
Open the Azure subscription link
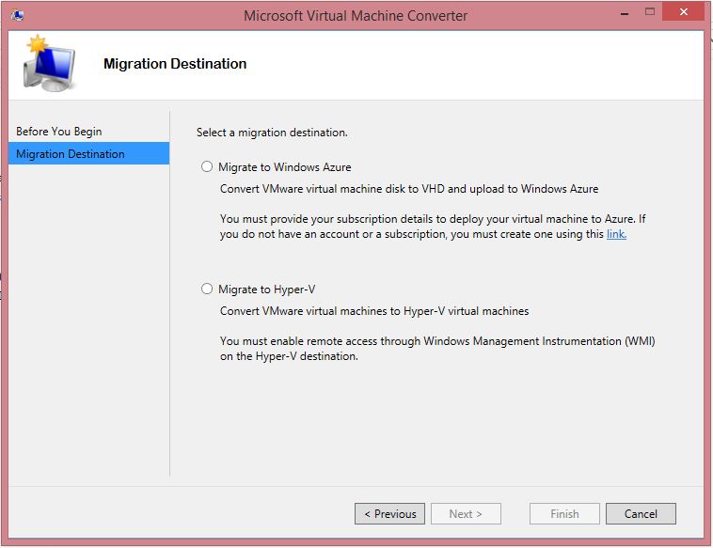tap(616, 234)
